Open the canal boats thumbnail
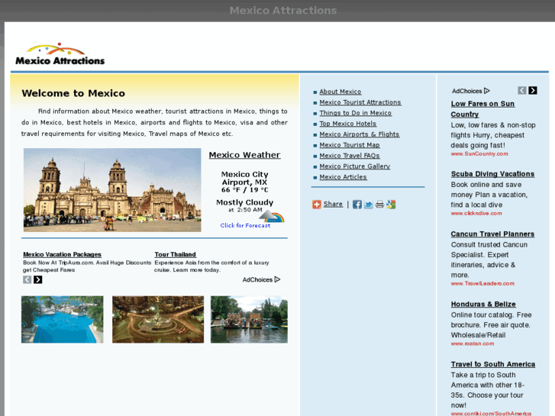The image size is (555, 416). [x=249, y=319]
